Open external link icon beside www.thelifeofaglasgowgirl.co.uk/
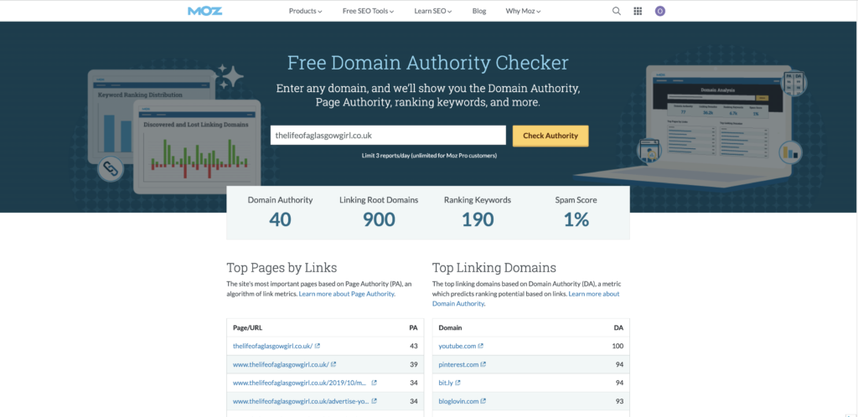Image resolution: width=858 pixels, height=417 pixels. 333,364
